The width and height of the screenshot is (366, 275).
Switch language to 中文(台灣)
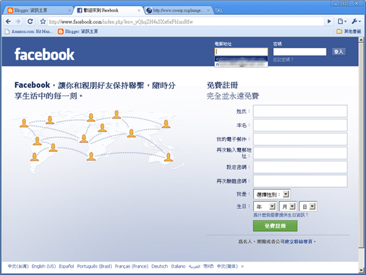(x=18, y=266)
